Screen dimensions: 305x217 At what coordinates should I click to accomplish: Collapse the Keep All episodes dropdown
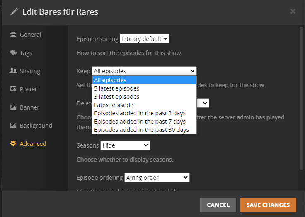(x=144, y=71)
